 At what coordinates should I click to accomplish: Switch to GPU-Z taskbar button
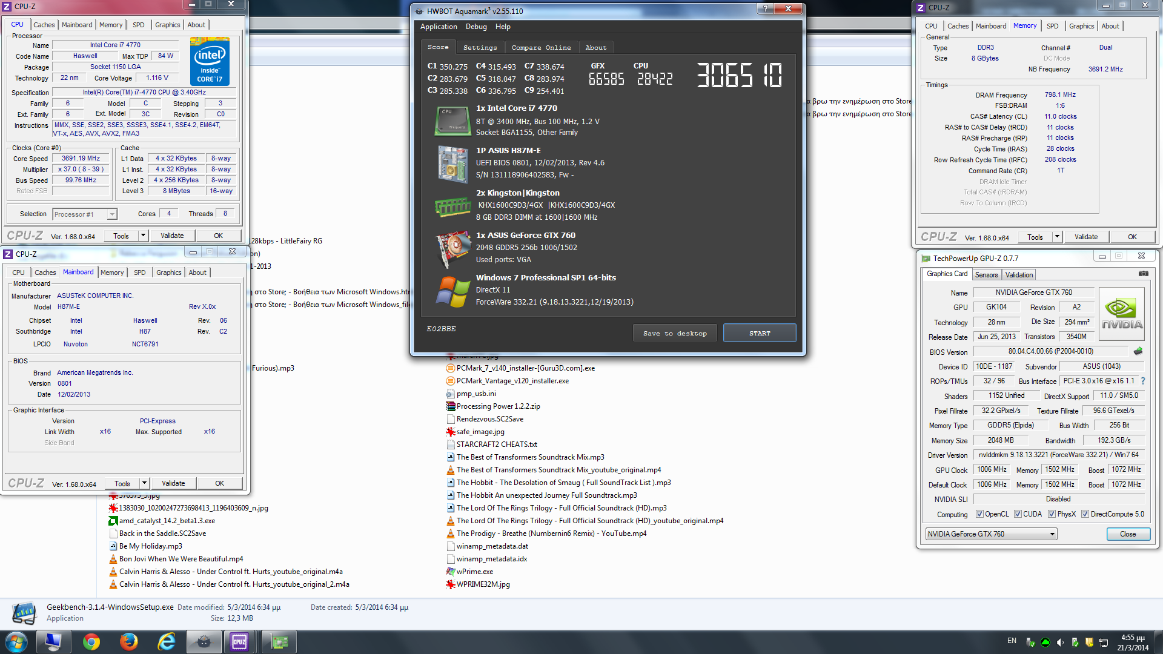click(x=279, y=642)
